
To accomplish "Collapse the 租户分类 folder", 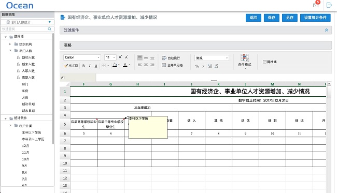I will 10,125.
